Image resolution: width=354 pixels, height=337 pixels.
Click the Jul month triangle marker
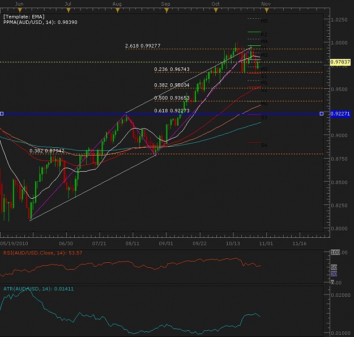coord(69,10)
